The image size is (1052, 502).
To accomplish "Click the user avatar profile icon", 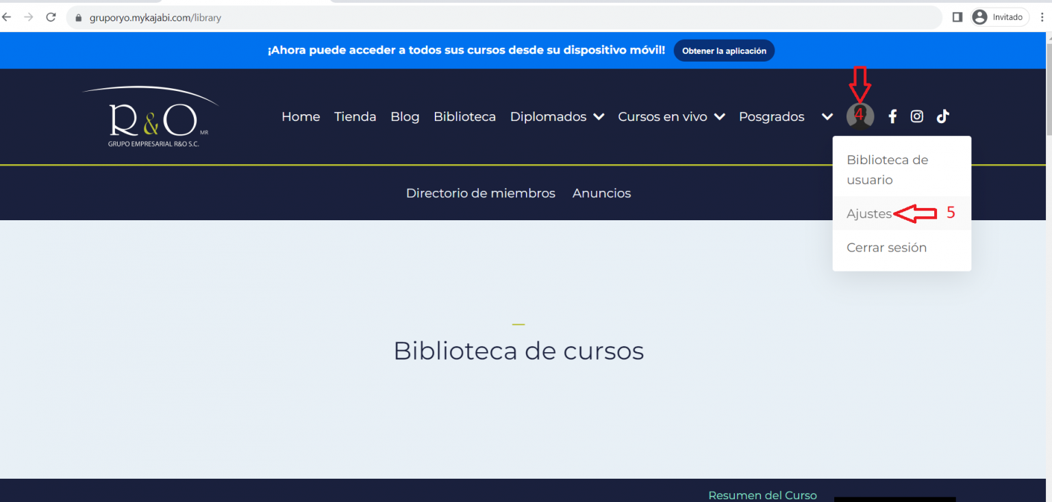I will click(x=860, y=117).
